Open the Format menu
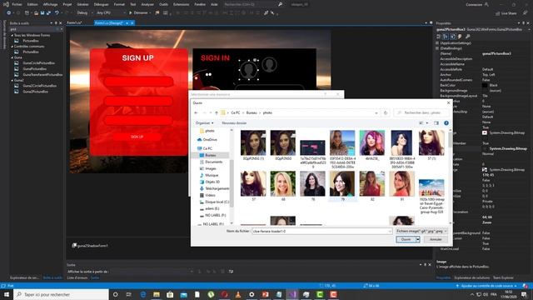The width and height of the screenshot is (533, 300). [119, 4]
